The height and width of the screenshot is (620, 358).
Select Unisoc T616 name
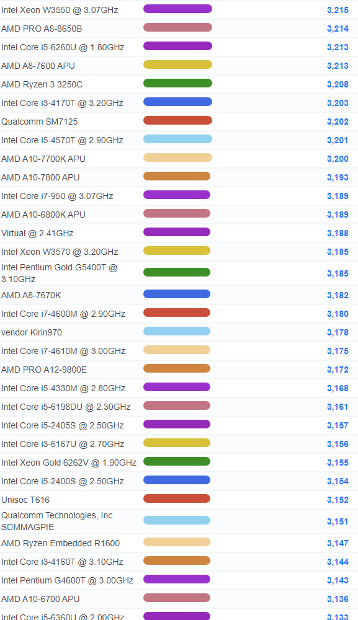pos(25,499)
